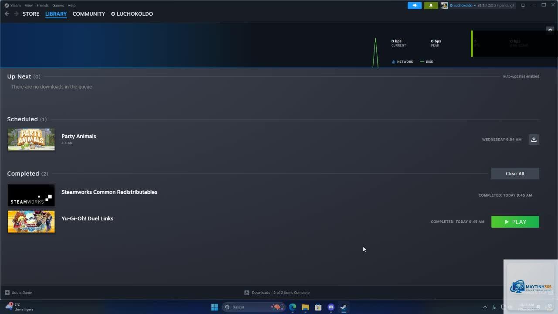Open the View menu
Image resolution: width=558 pixels, height=314 pixels.
[29, 5]
